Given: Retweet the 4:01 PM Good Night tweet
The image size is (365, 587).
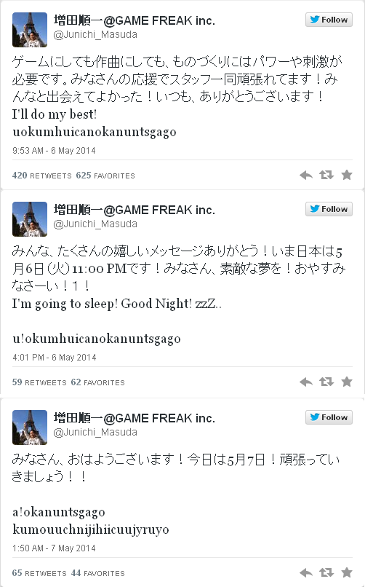Looking at the screenshot, I should pyautogui.click(x=326, y=382).
